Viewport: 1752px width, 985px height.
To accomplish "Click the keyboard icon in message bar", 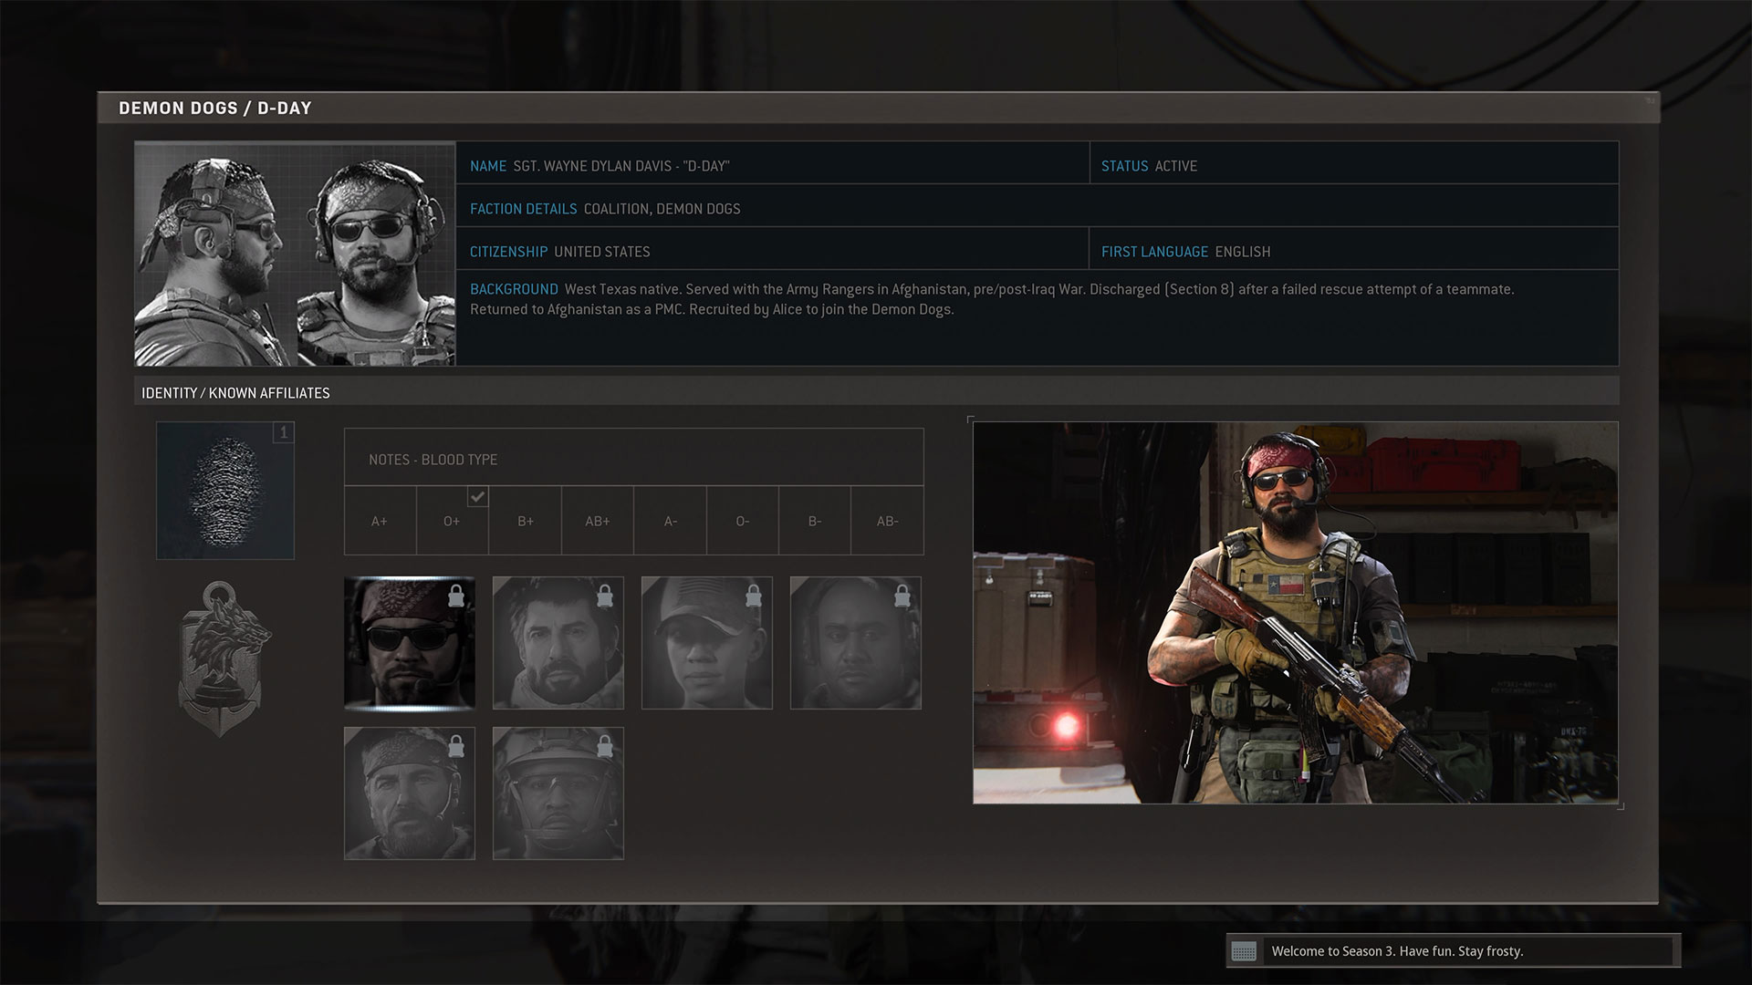I will tap(1244, 951).
